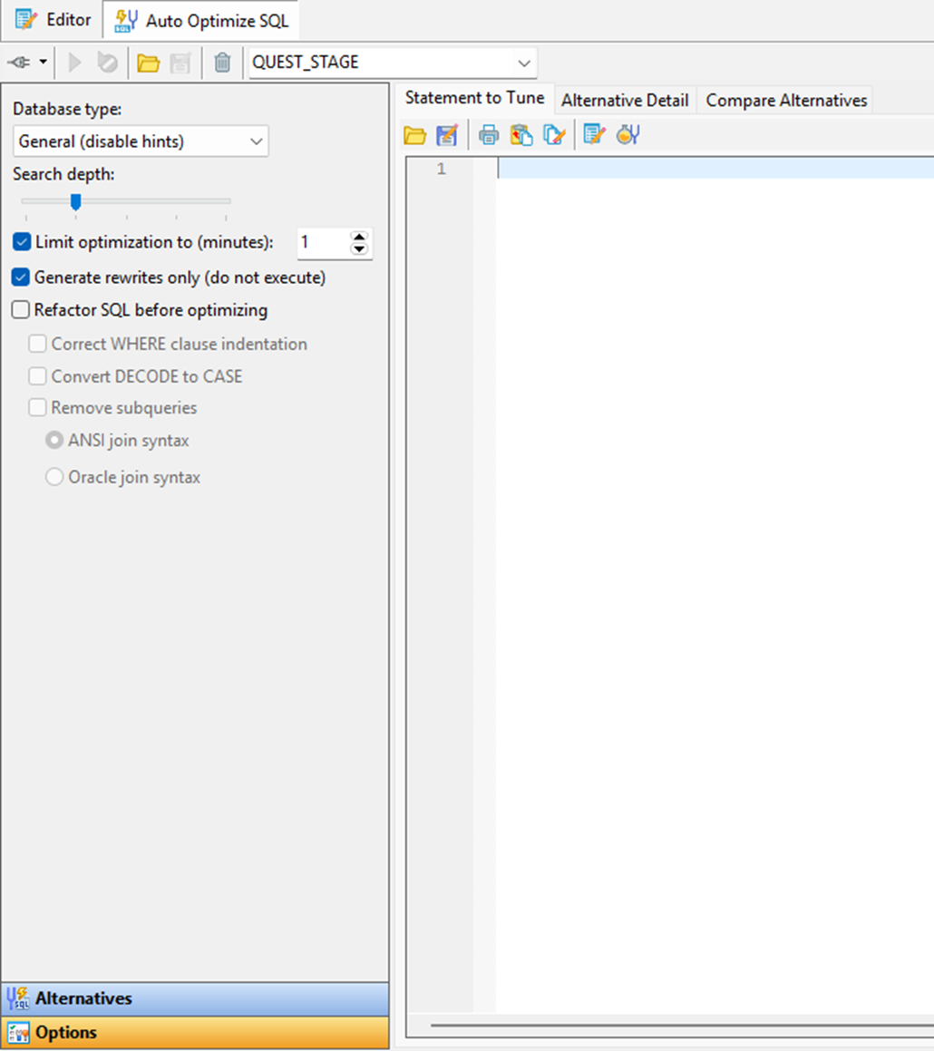
Task: Toggle Convert DECODE to CASE checkbox
Action: tap(37, 376)
